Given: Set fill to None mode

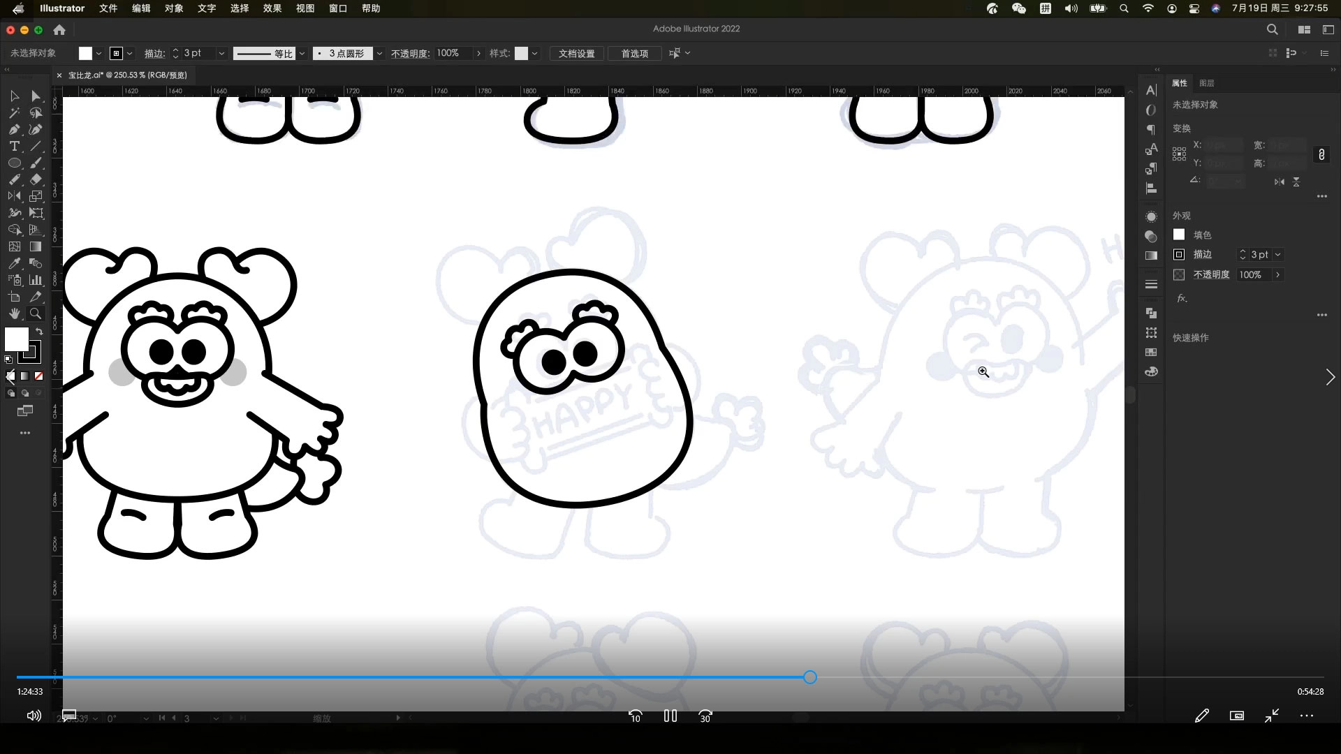Looking at the screenshot, I should 39,376.
